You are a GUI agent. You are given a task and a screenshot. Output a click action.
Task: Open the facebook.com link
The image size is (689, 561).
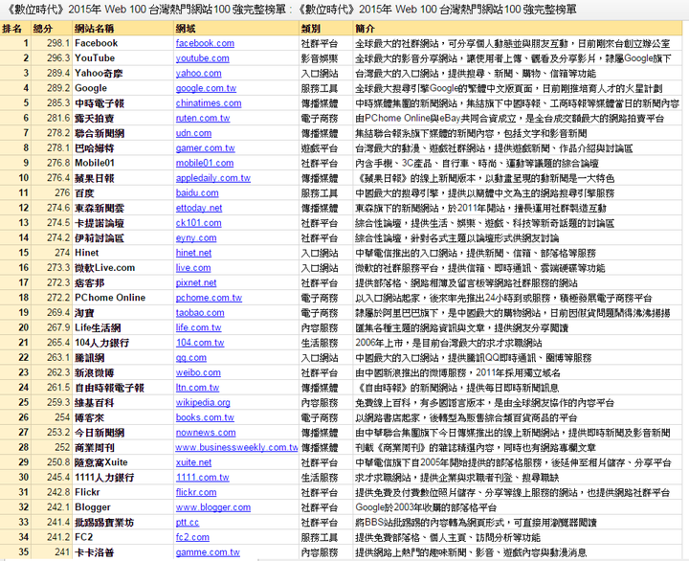[205, 43]
